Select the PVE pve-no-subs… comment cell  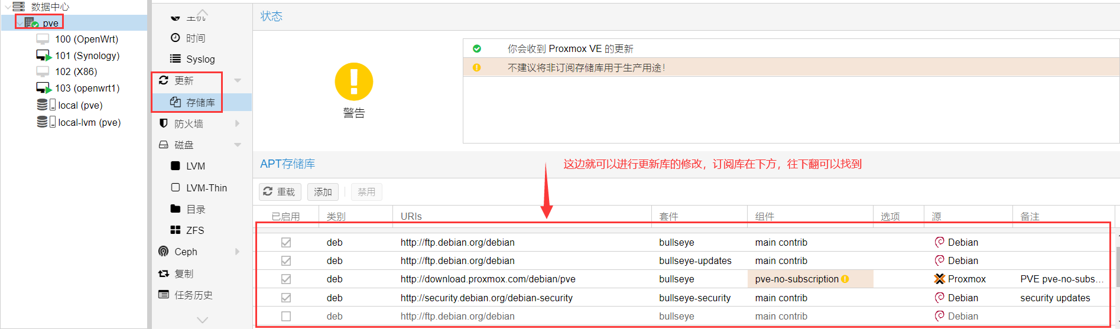pos(1063,279)
